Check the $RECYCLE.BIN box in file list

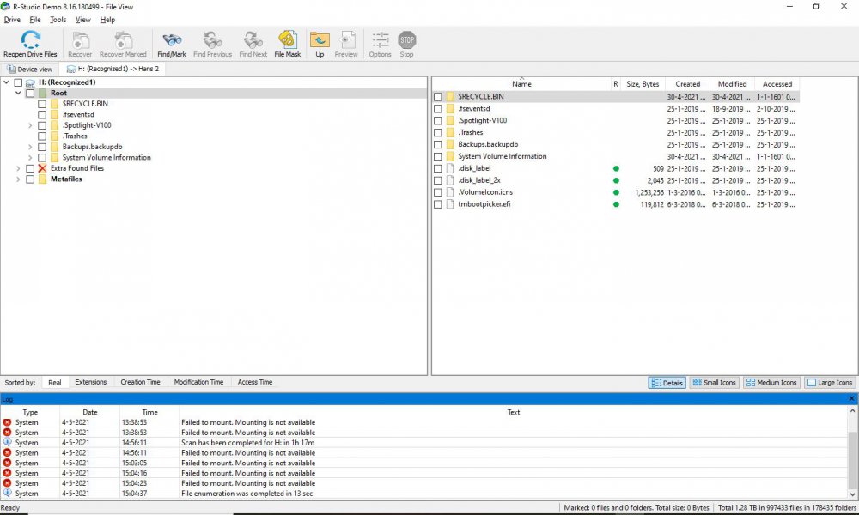point(438,97)
